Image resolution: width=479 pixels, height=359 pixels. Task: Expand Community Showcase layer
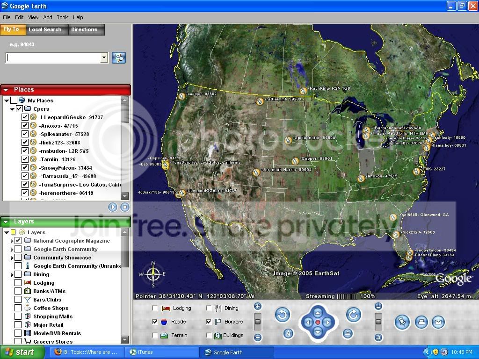12,258
